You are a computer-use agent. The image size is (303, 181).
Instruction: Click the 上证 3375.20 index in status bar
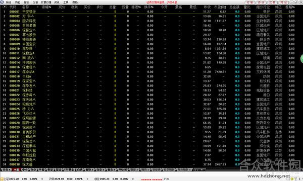click(11, 179)
